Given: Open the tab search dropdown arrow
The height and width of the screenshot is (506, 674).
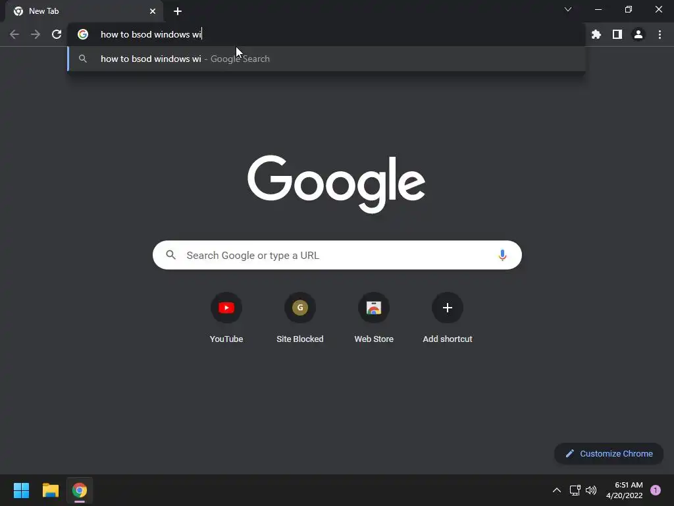Looking at the screenshot, I should [x=568, y=9].
